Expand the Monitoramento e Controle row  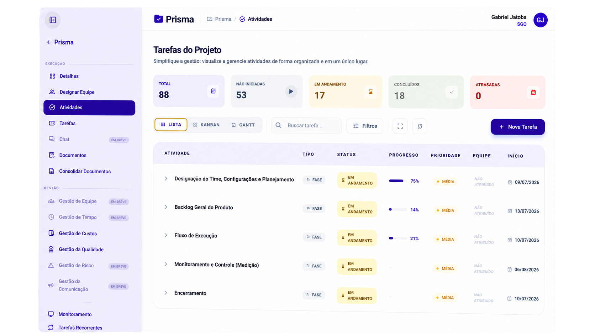click(166, 264)
